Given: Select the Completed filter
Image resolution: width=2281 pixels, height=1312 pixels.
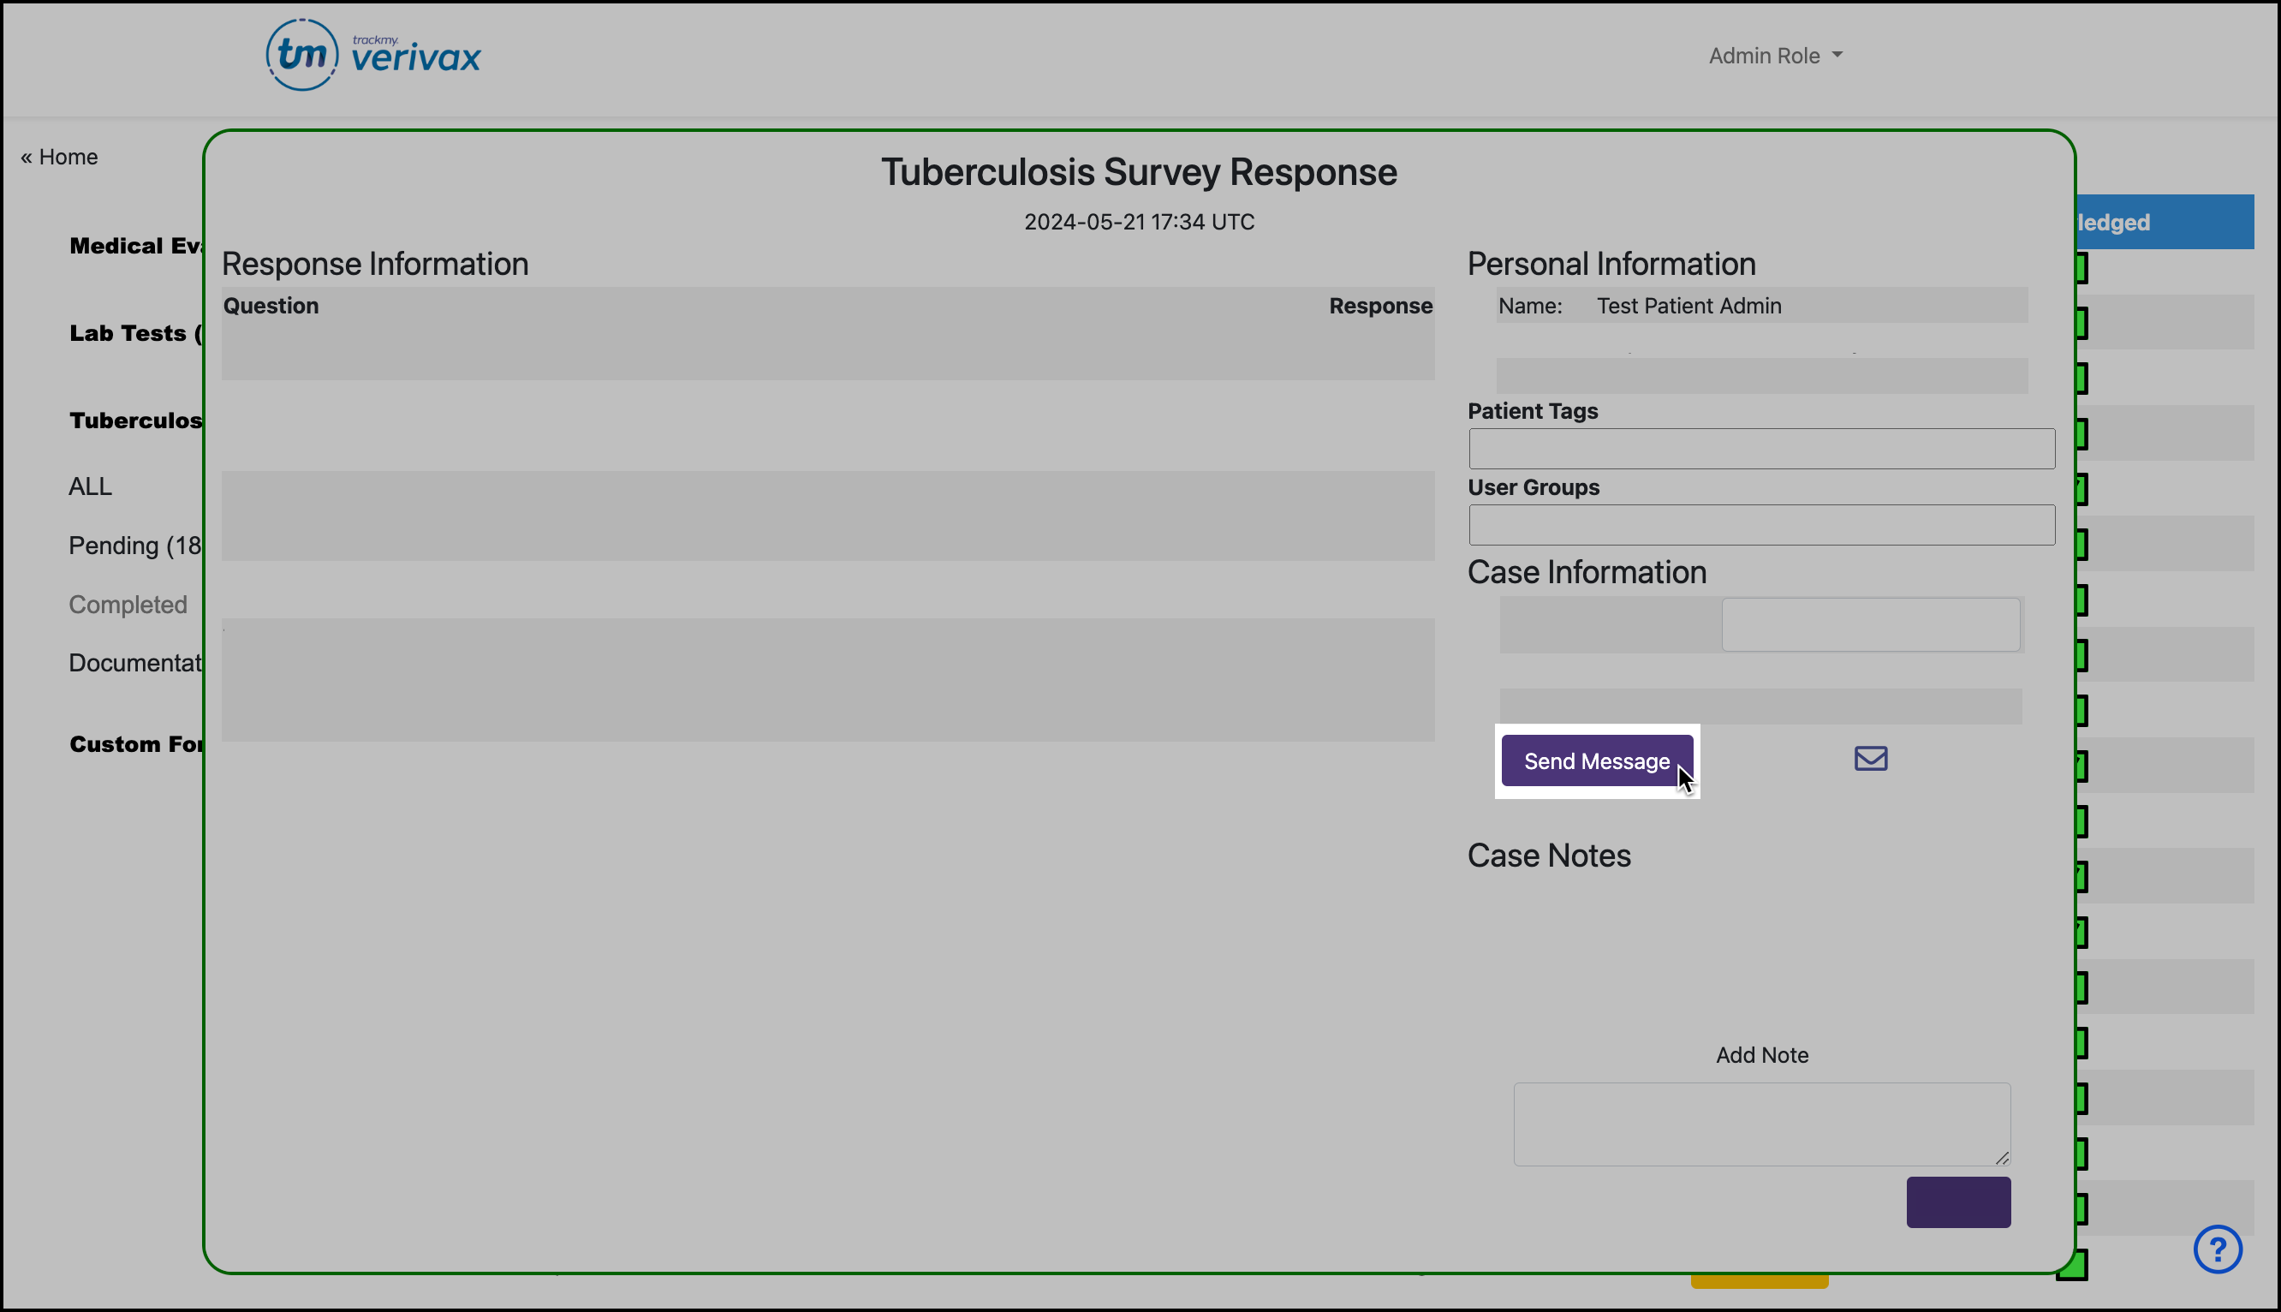Looking at the screenshot, I should tap(128, 605).
